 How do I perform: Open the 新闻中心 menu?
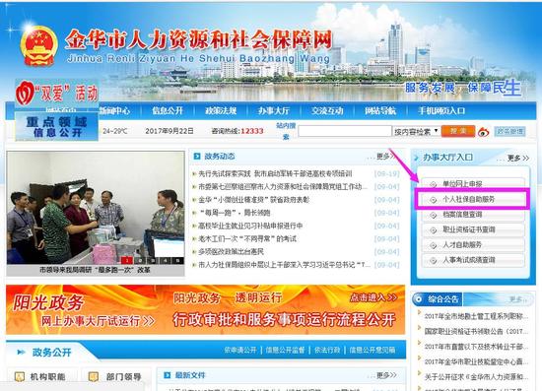coord(114,111)
